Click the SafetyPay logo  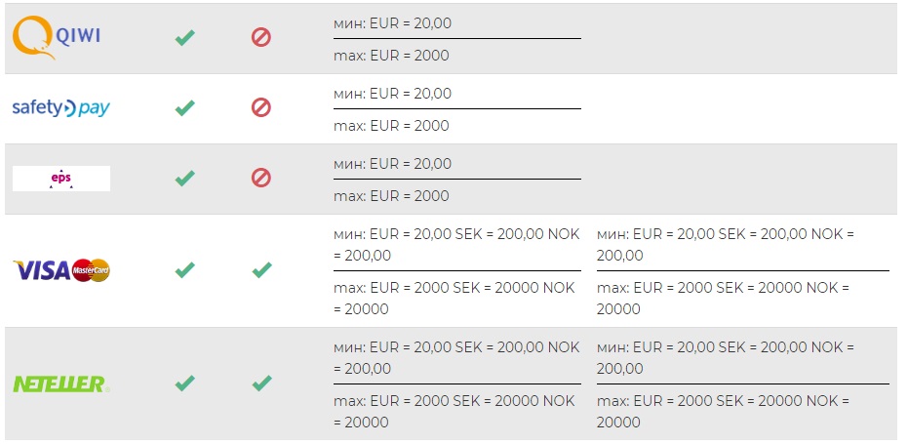(60, 108)
